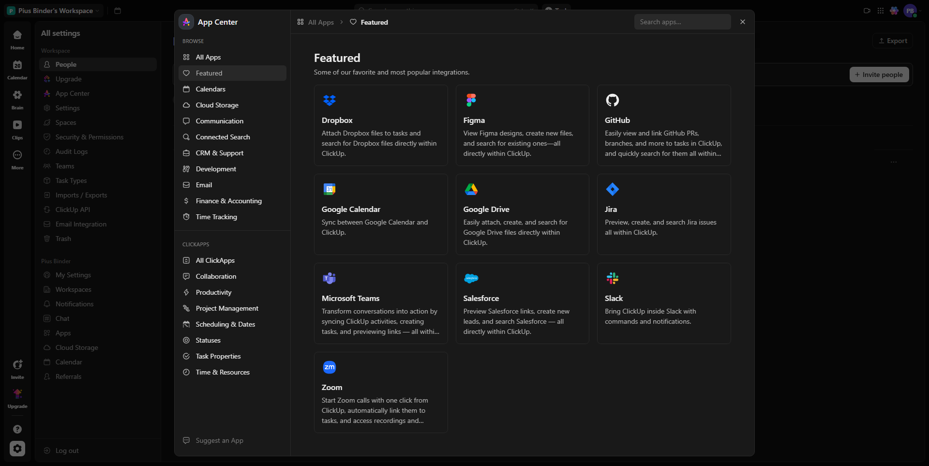
Task: Click the calendar icon next to workspace name
Action: pyautogui.click(x=118, y=11)
